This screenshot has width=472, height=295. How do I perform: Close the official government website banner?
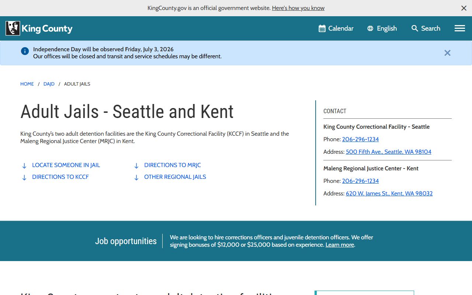464,8
